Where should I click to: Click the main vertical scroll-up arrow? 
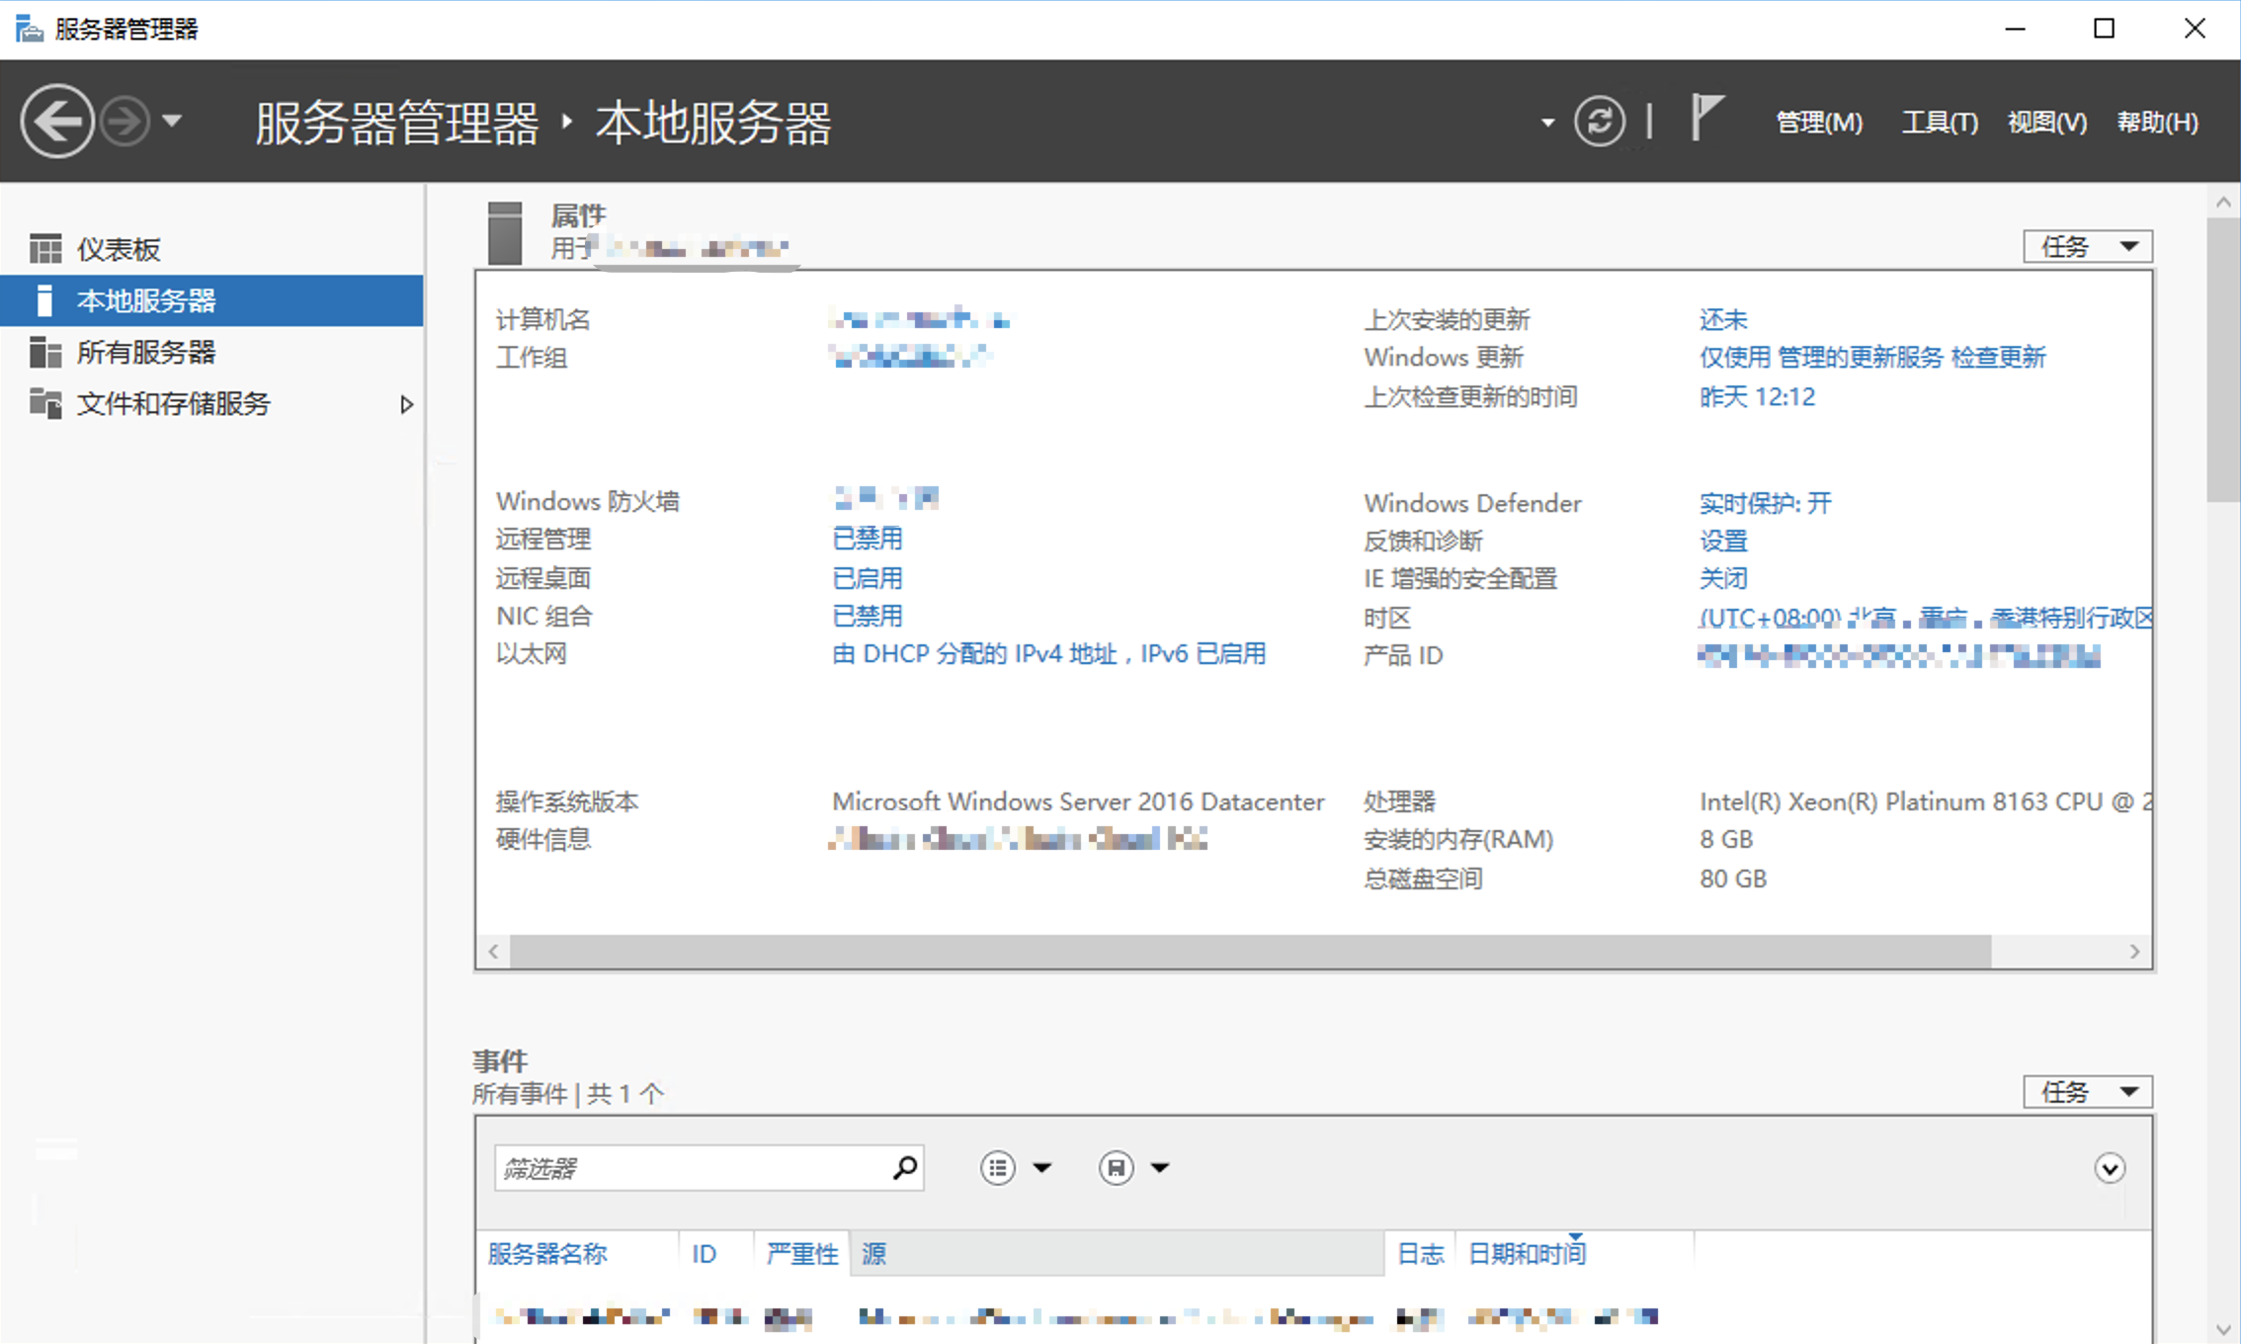(2223, 202)
